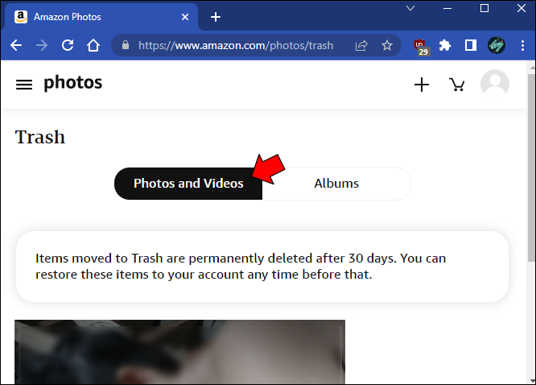Go back with the browser back arrow
This screenshot has height=385, width=536.
point(16,45)
